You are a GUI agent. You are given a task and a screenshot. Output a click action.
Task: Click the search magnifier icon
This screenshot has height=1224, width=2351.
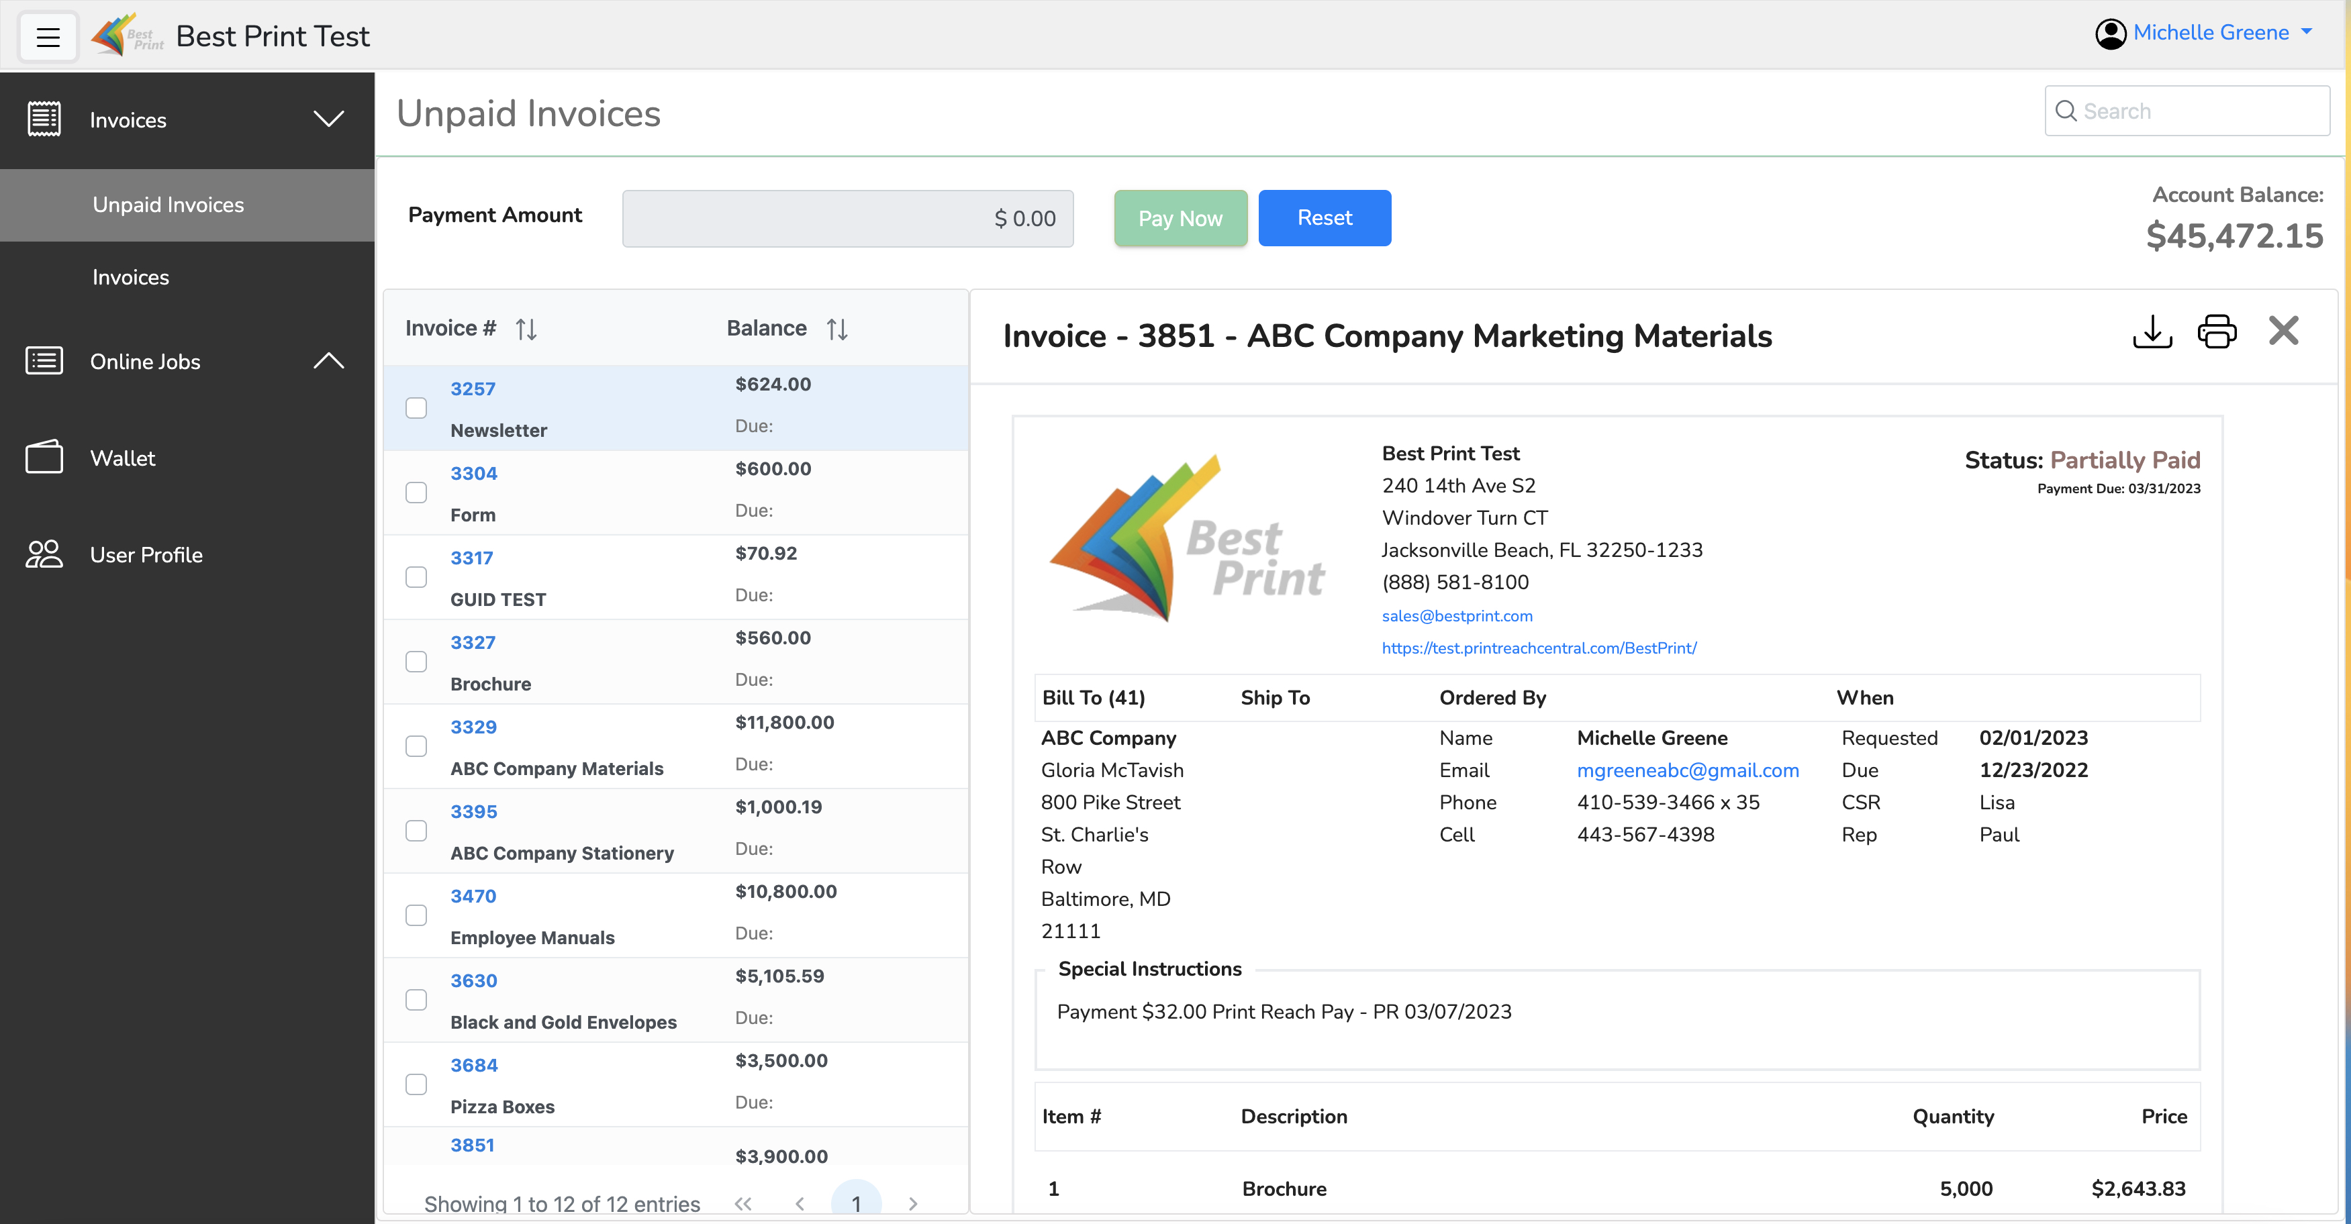click(2068, 110)
